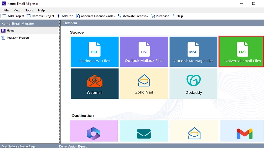Click the Destination section heading
This screenshot has width=264, height=148.
point(82,116)
